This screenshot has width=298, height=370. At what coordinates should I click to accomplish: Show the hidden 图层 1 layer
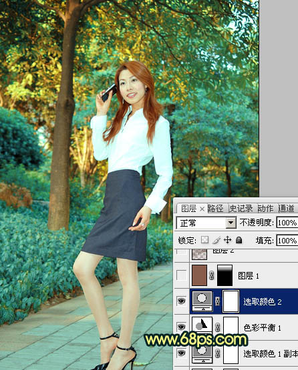(x=182, y=275)
